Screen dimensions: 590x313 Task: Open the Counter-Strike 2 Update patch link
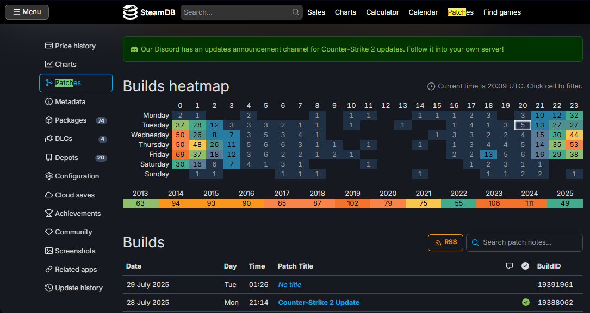[x=319, y=303]
